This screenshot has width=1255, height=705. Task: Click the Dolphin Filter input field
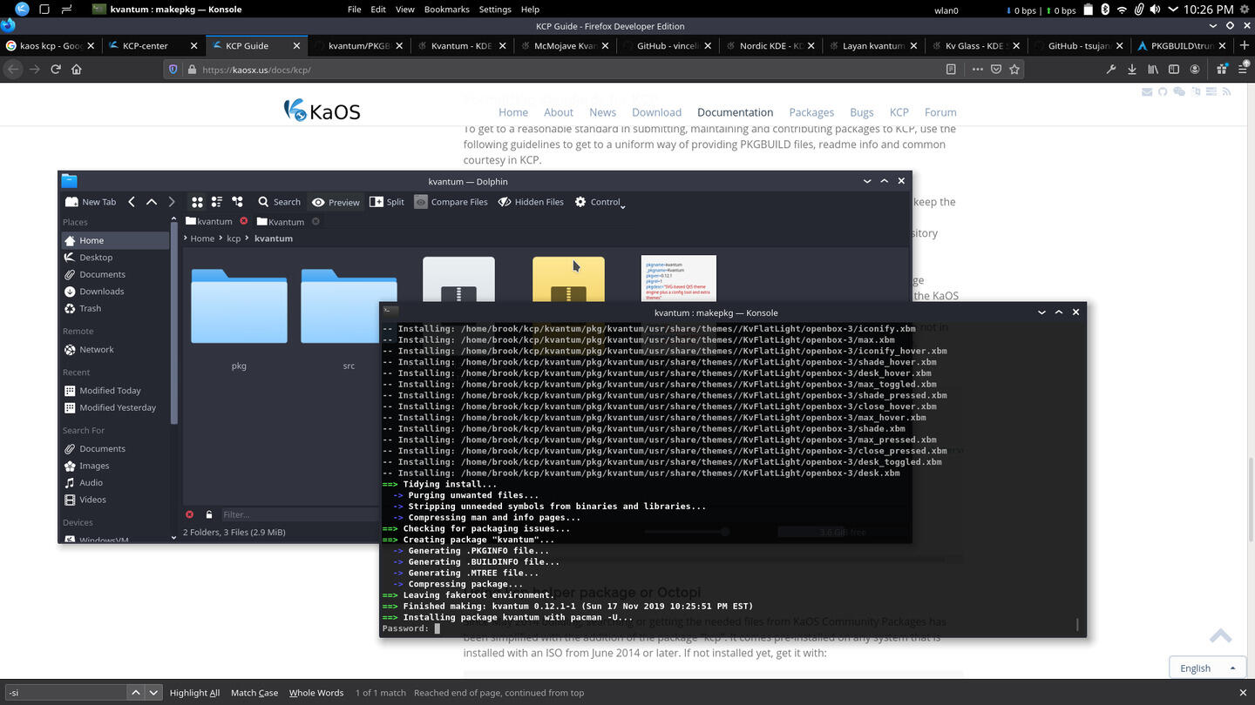click(299, 514)
